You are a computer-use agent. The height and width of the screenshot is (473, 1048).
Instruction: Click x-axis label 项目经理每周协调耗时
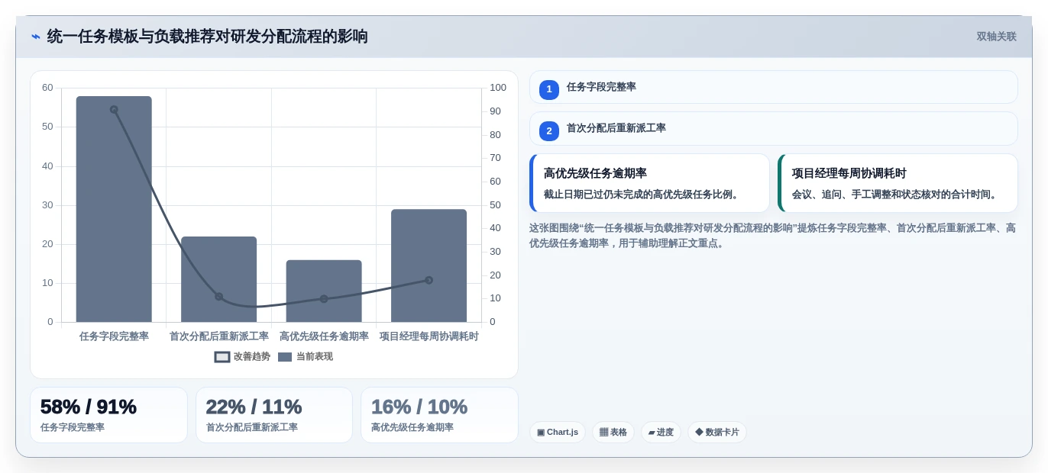pos(429,336)
